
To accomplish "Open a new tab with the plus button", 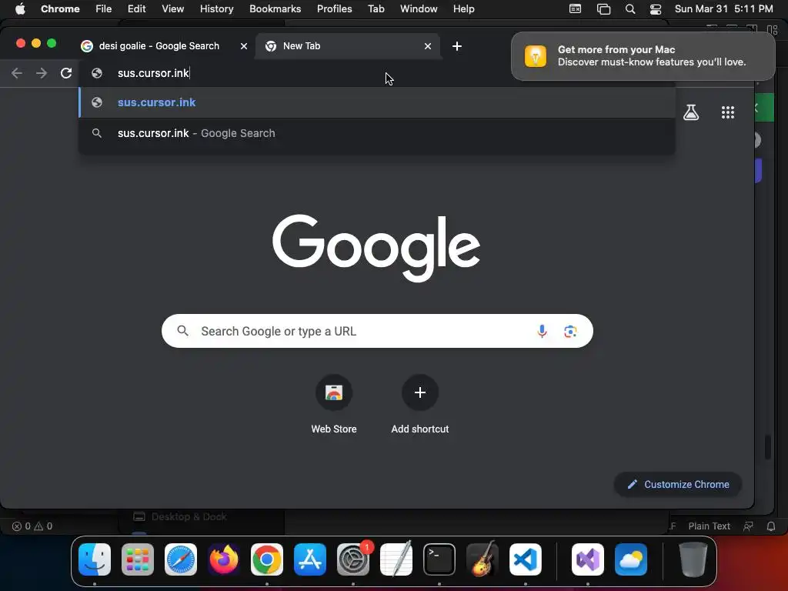I will click(x=457, y=46).
